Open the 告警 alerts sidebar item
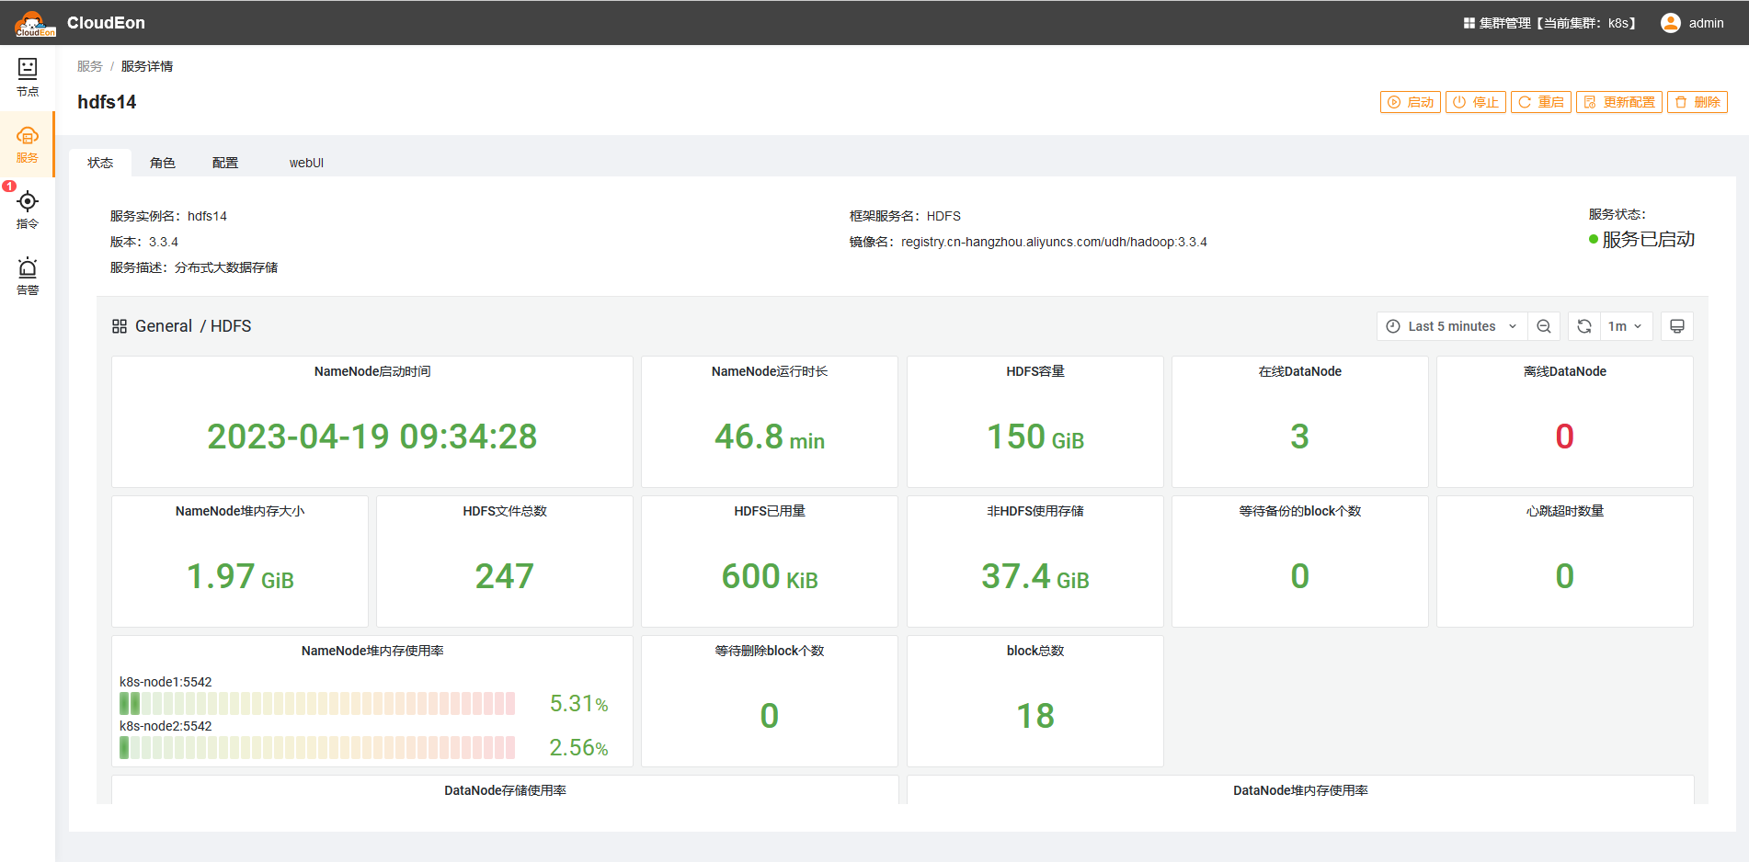 [28, 277]
